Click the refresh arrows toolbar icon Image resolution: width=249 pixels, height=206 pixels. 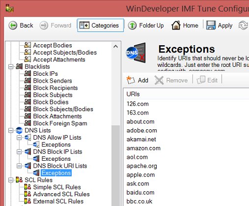pyautogui.click(x=244, y=26)
